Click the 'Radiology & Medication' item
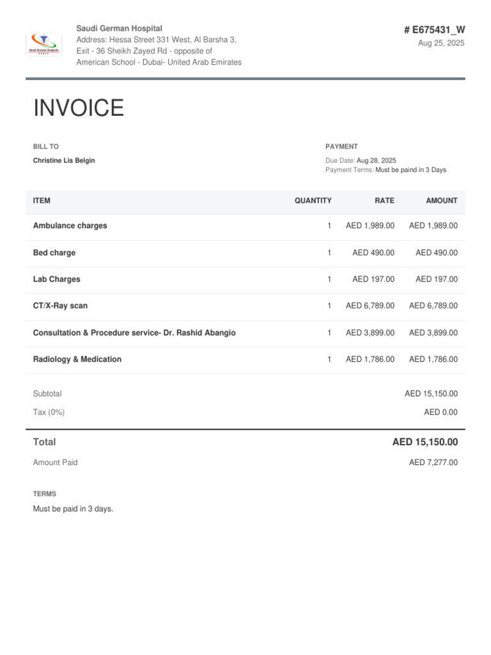Image resolution: width=491 pixels, height=655 pixels. pyautogui.click(x=77, y=359)
